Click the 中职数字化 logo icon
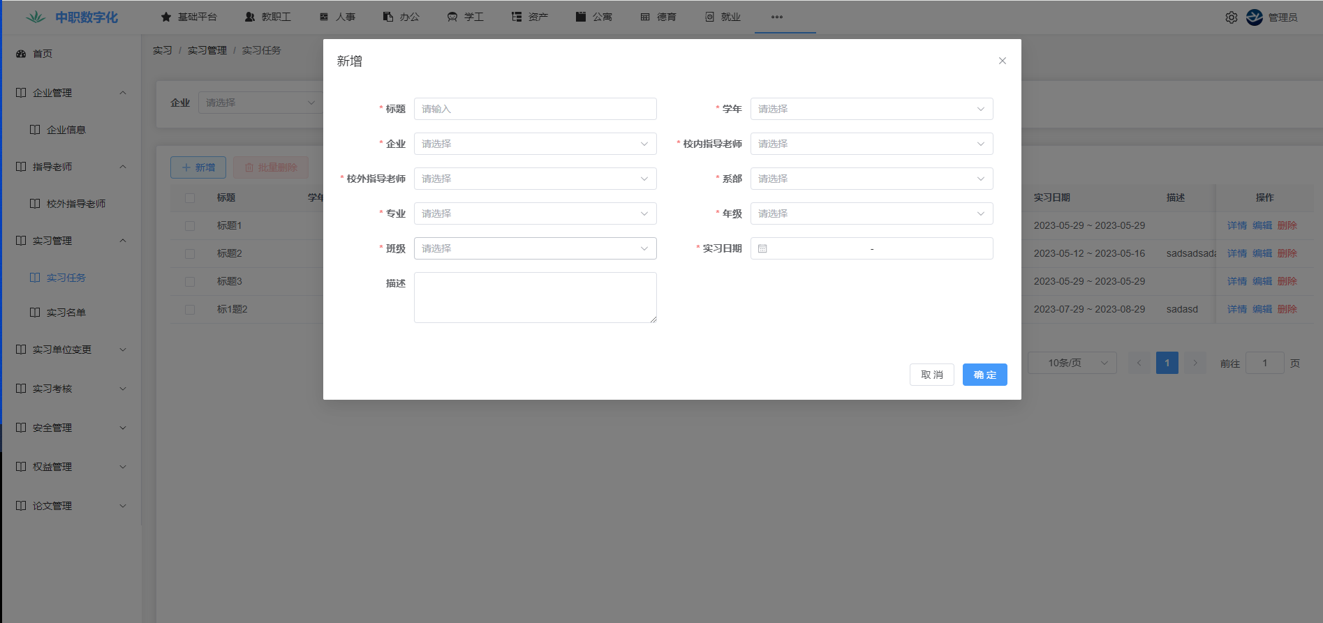1323x623 pixels. pos(36,17)
